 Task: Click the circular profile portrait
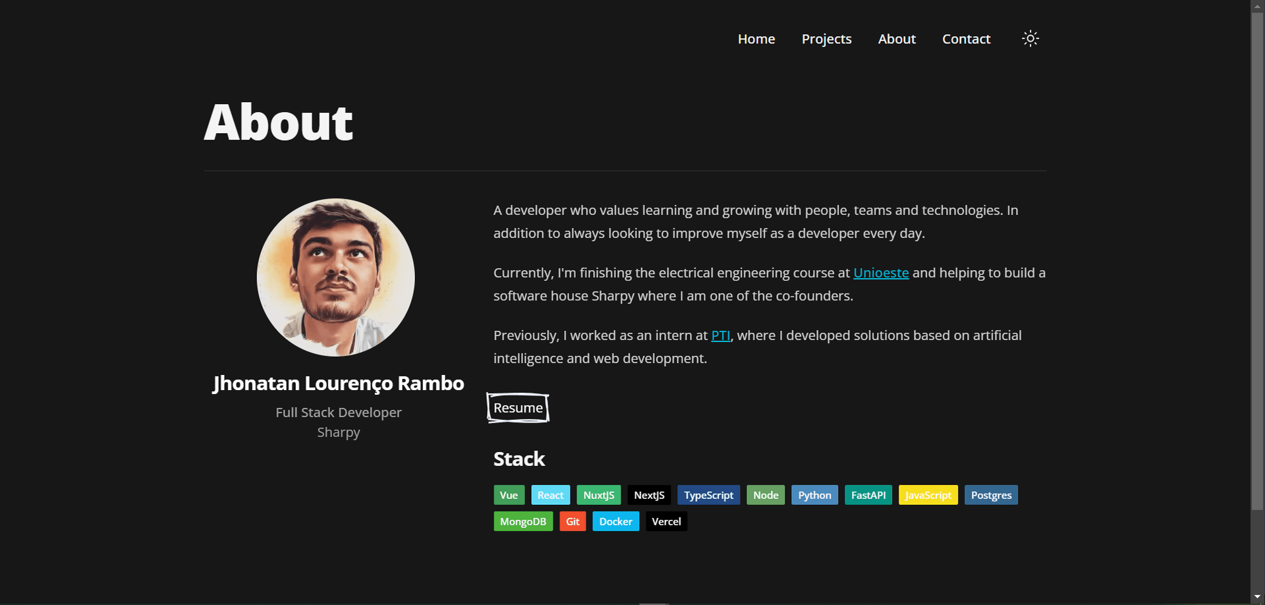335,277
